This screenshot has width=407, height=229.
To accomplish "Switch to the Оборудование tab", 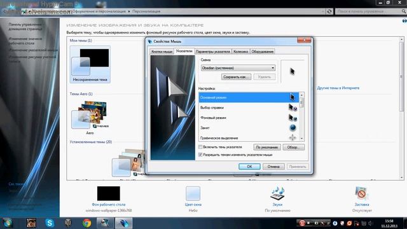I will pos(263,52).
